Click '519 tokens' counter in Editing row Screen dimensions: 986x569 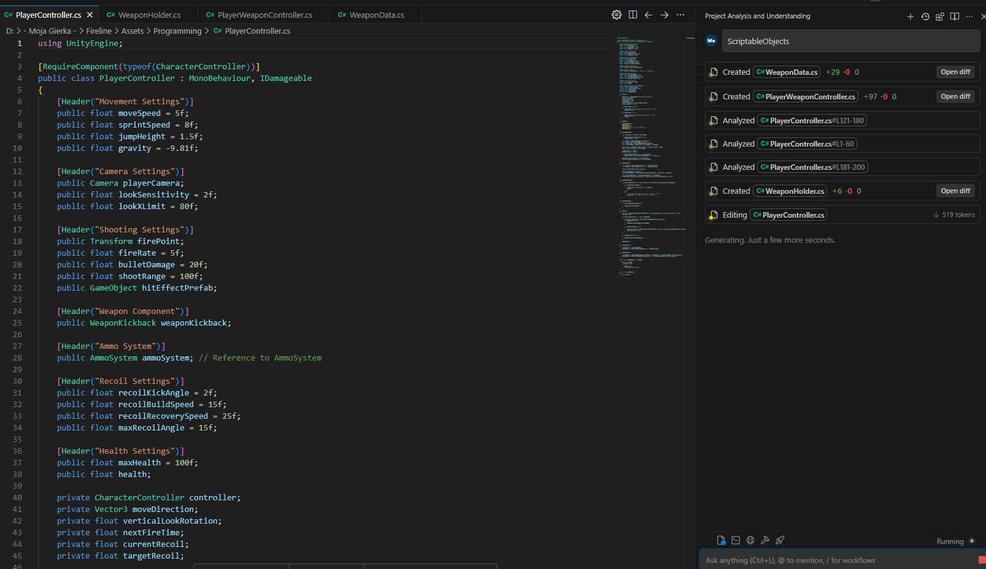pyautogui.click(x=954, y=215)
